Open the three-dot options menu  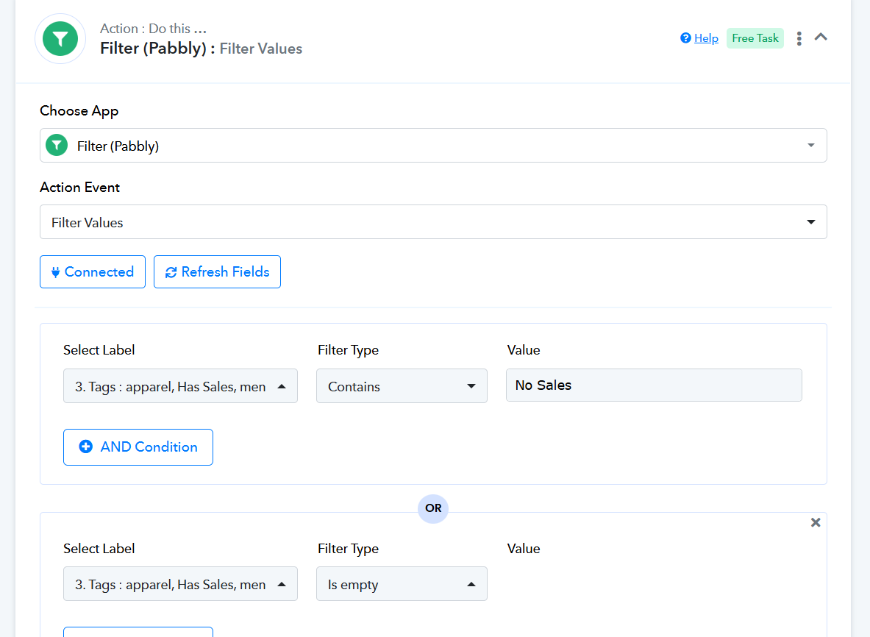coord(799,38)
